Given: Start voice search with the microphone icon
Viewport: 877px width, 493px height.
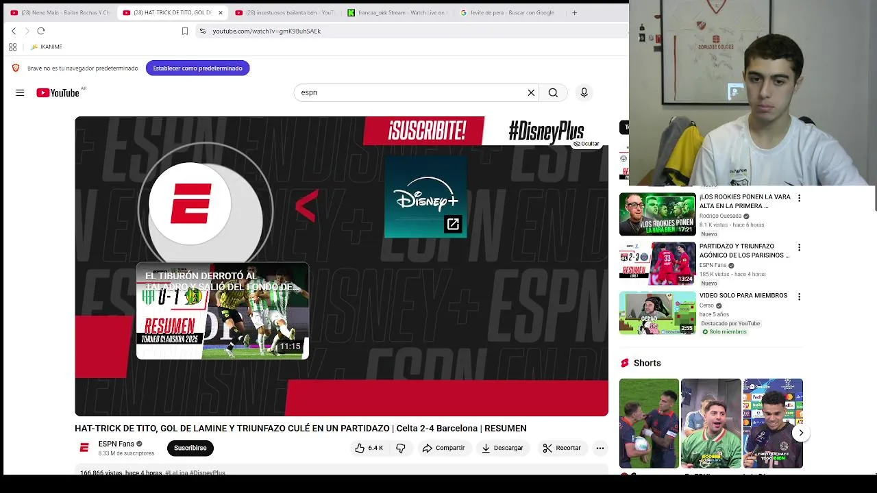Looking at the screenshot, I should click(584, 92).
